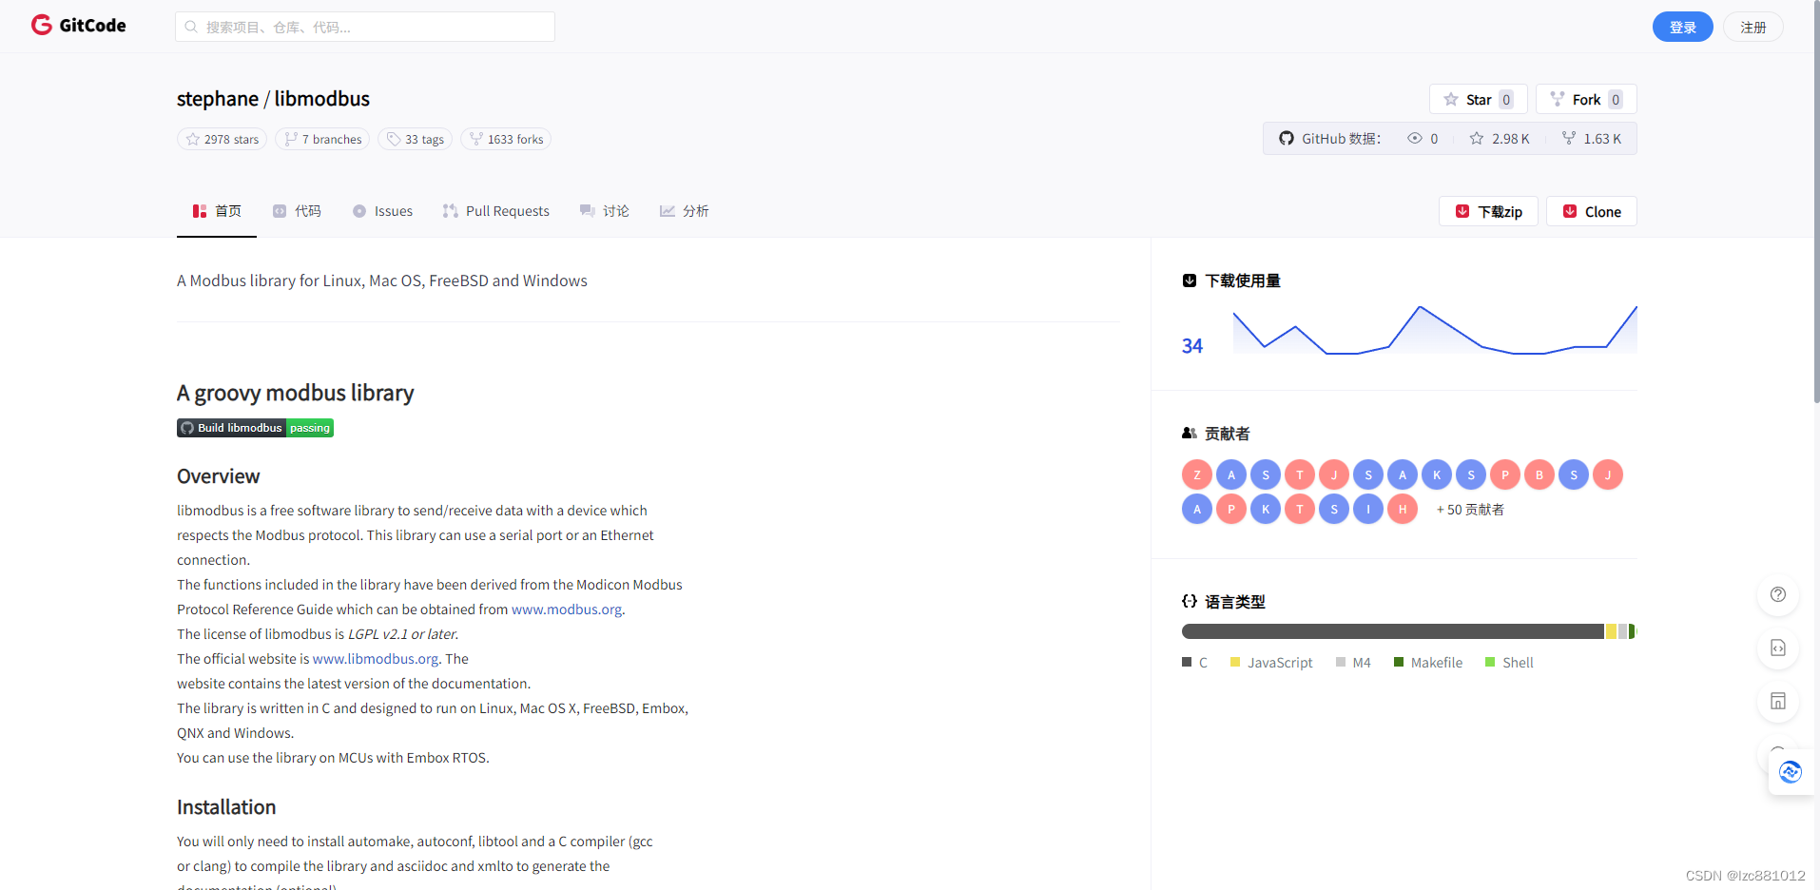This screenshot has height=890, width=1820.
Task: Click the 34 download count
Action: coord(1192,346)
